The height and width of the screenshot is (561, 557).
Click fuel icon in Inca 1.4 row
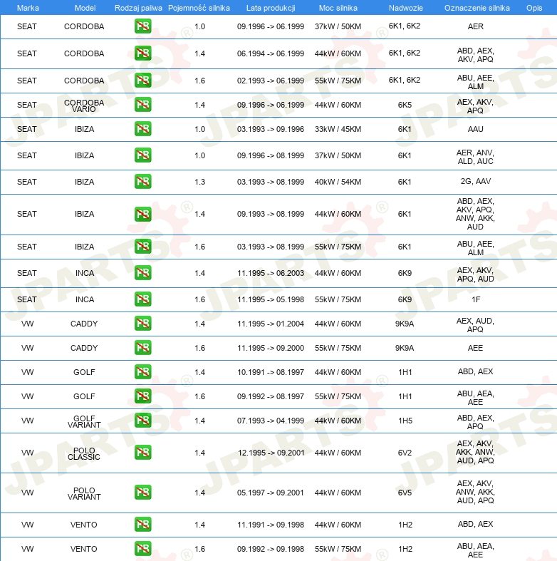pyautogui.click(x=143, y=272)
